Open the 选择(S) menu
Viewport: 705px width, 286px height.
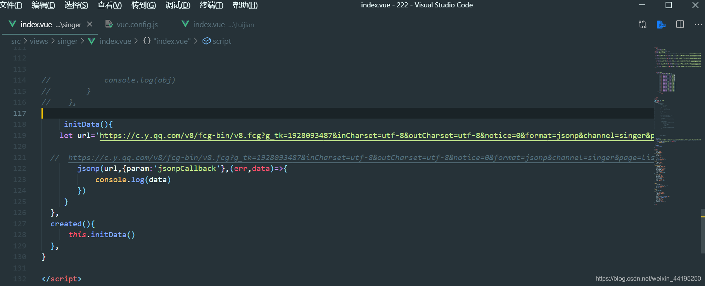[76, 5]
